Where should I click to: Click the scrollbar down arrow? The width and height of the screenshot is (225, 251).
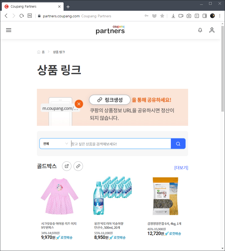tap(222, 248)
